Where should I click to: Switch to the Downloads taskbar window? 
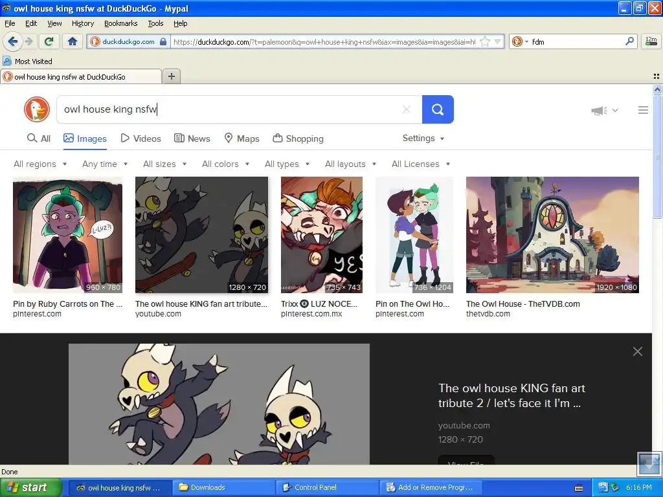223,487
